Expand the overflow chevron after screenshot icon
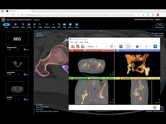 coord(141,46)
